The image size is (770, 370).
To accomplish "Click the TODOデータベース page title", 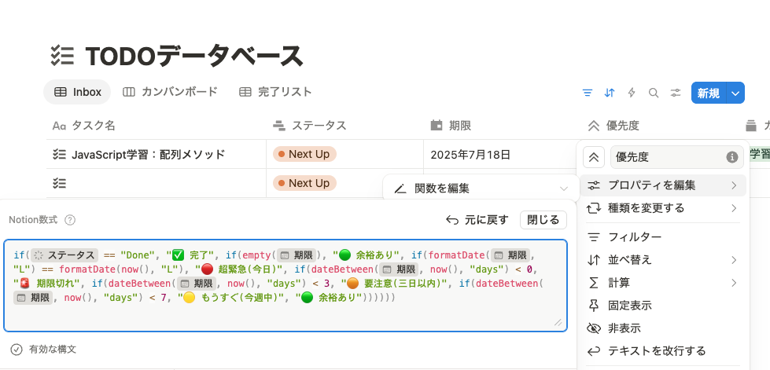I will pyautogui.click(x=194, y=56).
